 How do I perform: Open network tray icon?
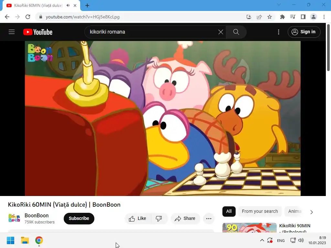(x=293, y=240)
